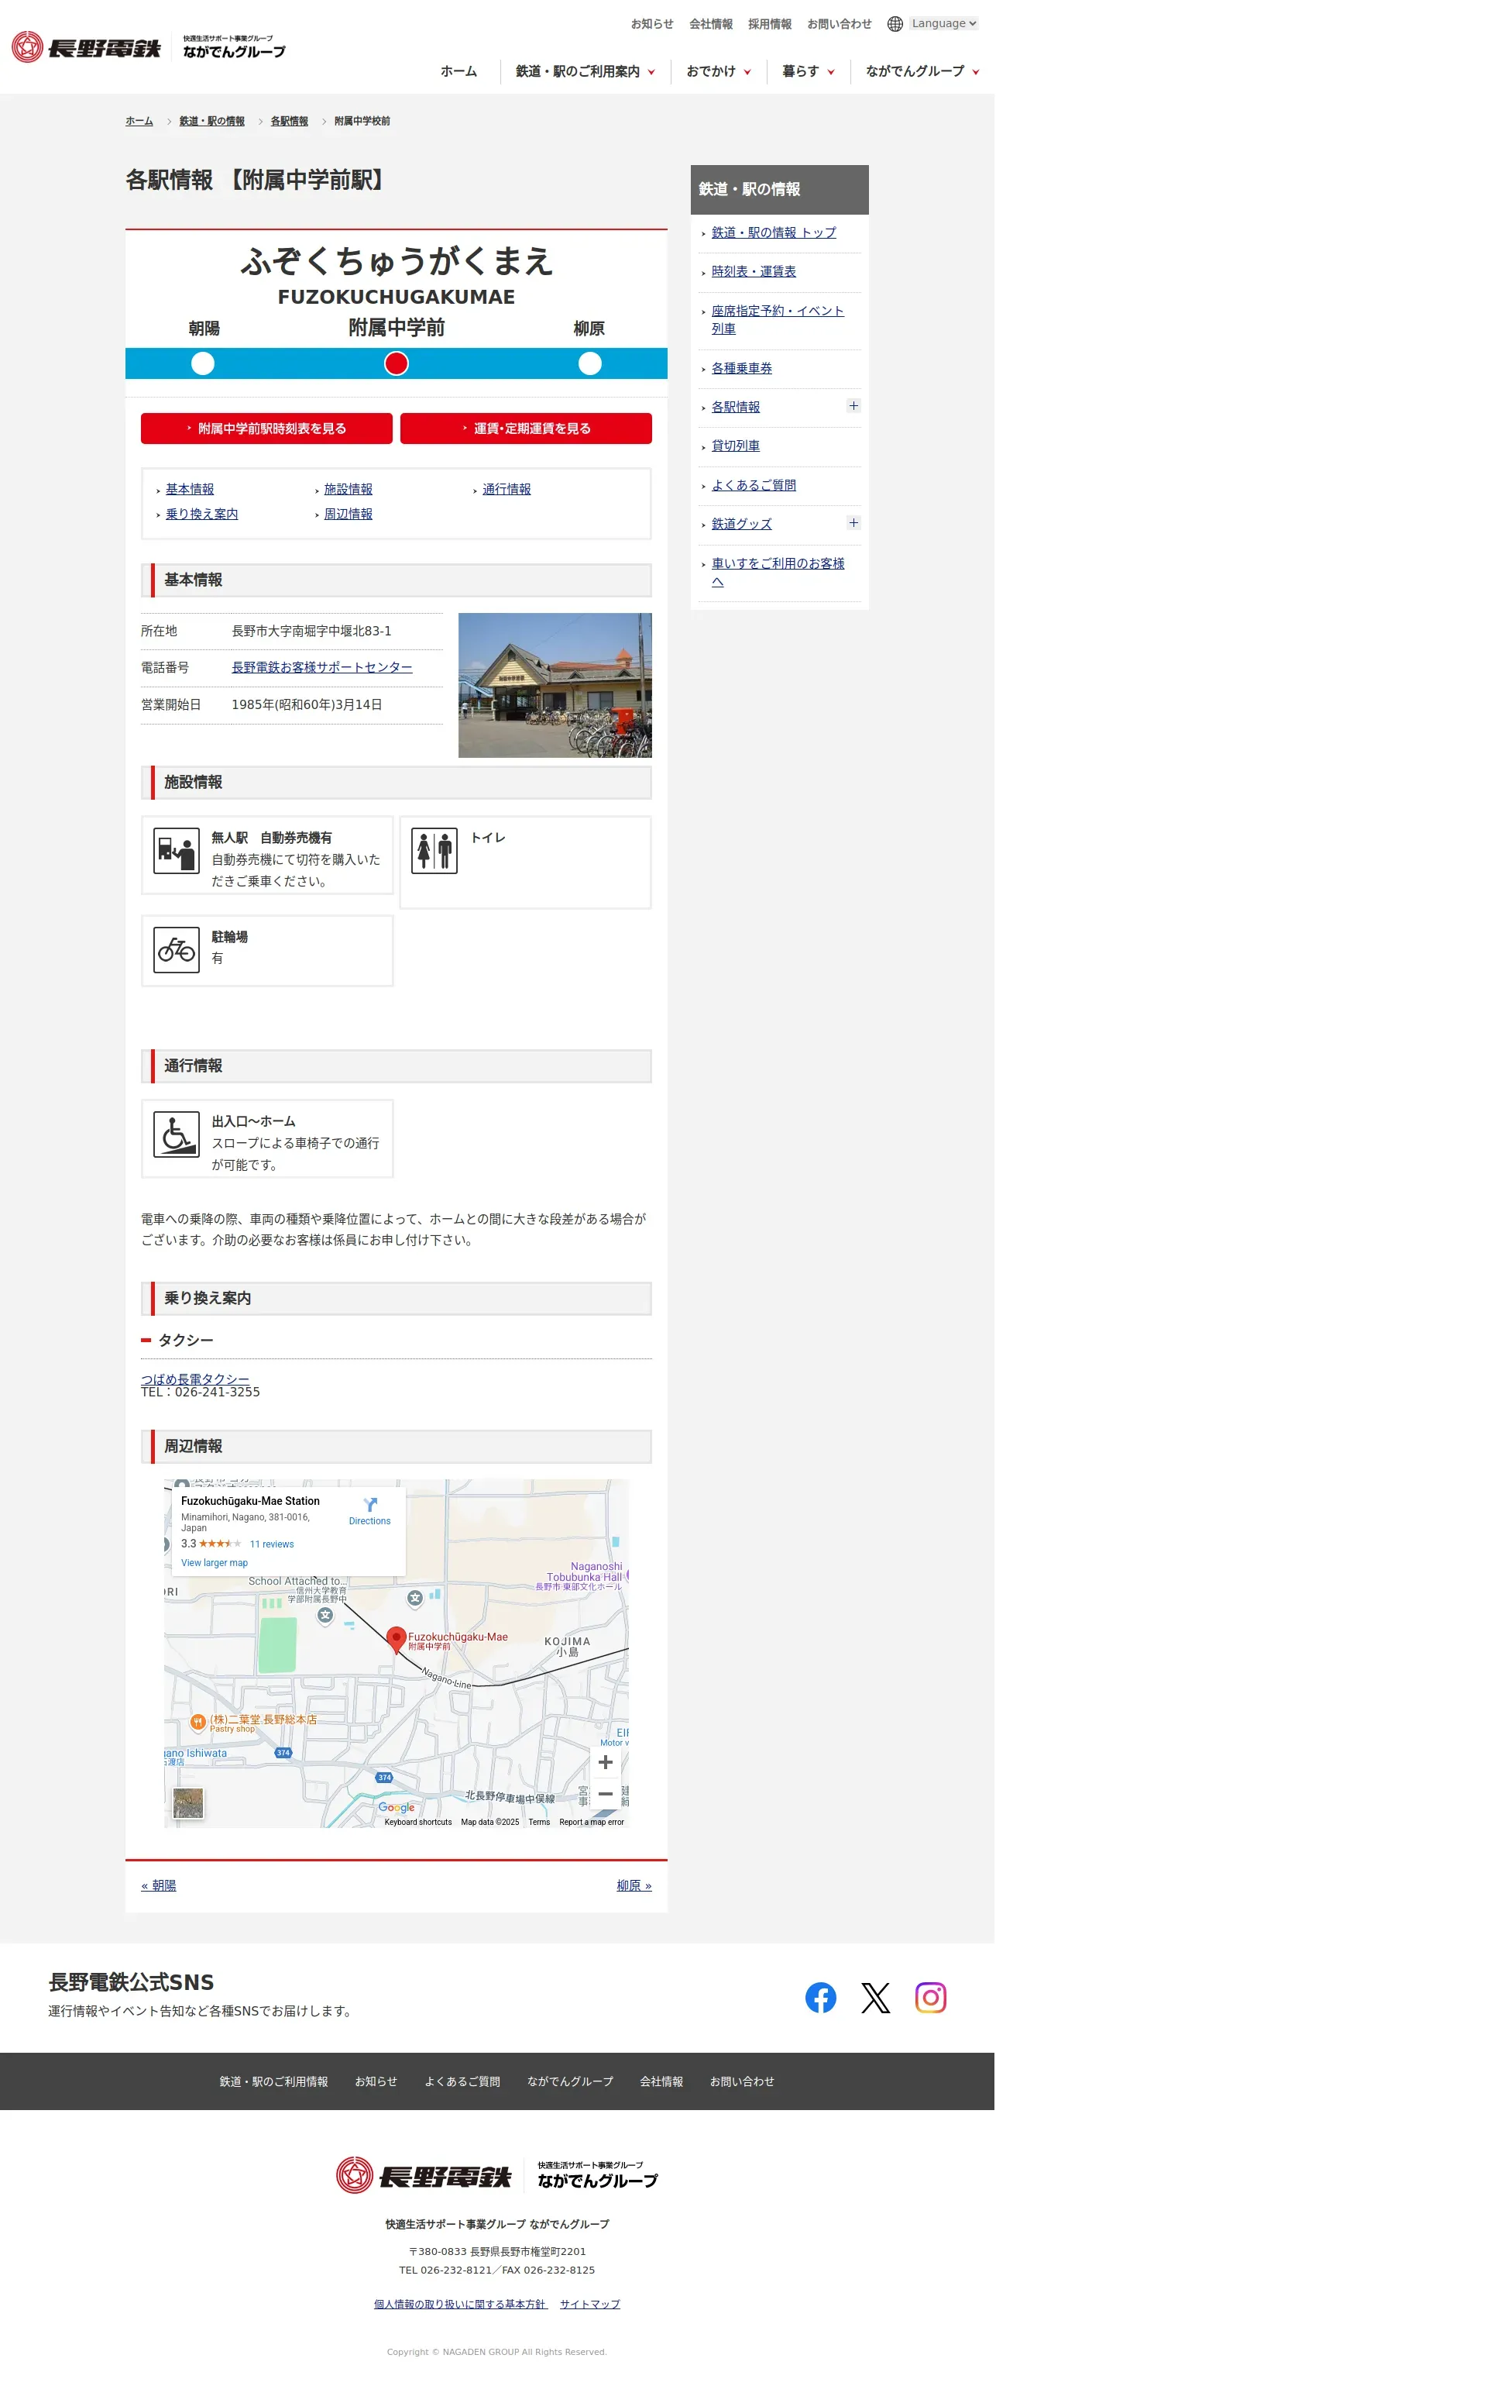Open the Language dropdown
The height and width of the screenshot is (2403, 1487).
(943, 23)
